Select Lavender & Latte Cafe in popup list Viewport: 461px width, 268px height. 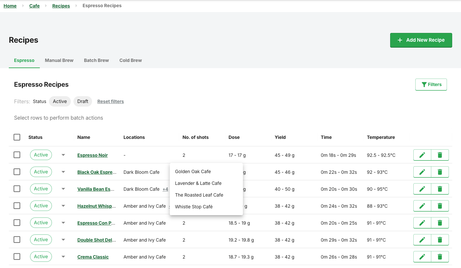point(198,183)
